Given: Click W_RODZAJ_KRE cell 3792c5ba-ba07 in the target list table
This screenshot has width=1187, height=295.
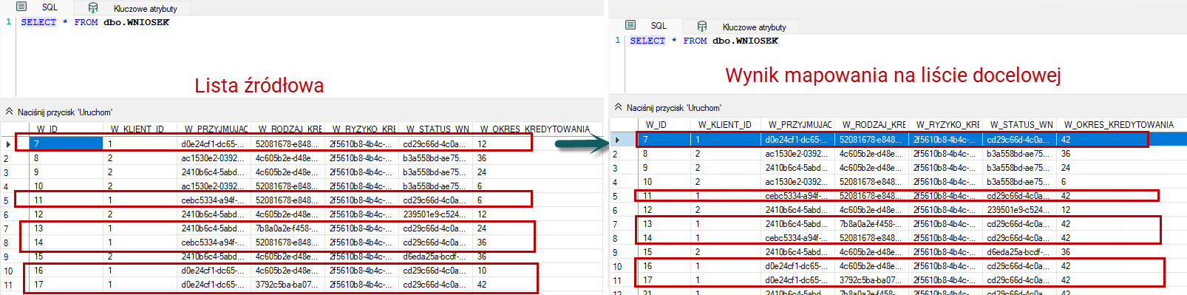Looking at the screenshot, I should point(872,280).
